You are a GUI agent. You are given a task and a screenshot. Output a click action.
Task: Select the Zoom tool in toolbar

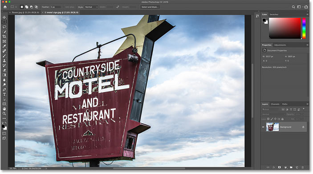pos(4,113)
